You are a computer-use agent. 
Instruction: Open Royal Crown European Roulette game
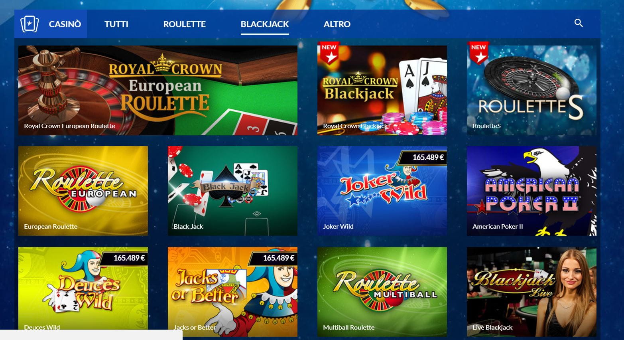[158, 90]
